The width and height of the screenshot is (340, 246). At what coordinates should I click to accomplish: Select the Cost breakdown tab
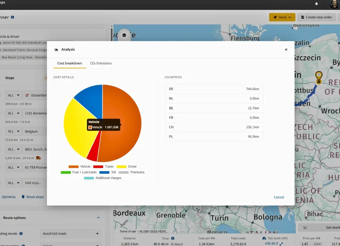[x=70, y=63]
